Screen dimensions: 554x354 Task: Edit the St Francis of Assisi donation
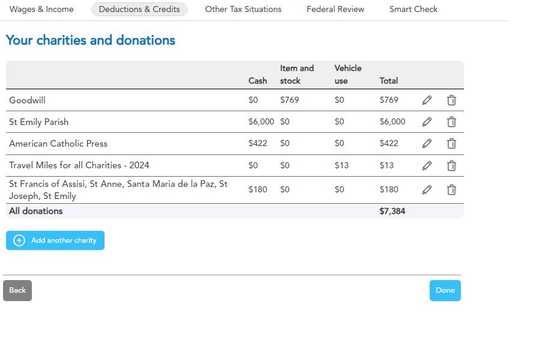427,189
